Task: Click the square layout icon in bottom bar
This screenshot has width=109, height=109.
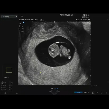Action: tap(93, 93)
